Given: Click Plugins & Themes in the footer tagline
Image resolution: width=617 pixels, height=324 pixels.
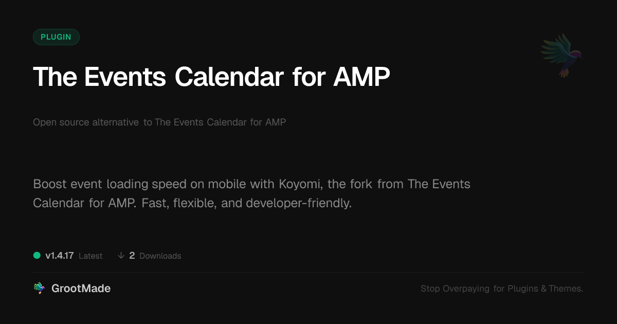Looking at the screenshot, I should pyautogui.click(x=545, y=289).
